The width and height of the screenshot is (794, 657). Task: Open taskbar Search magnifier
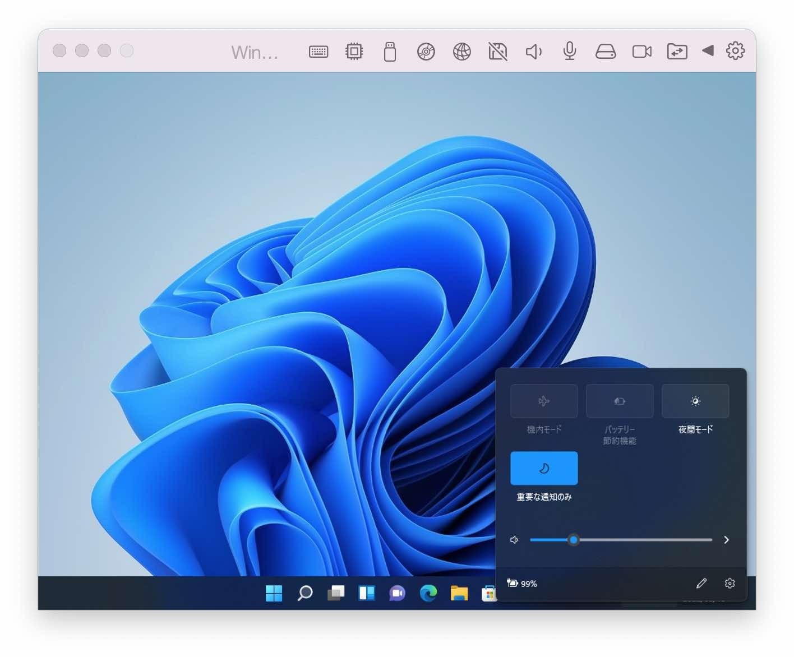click(305, 593)
